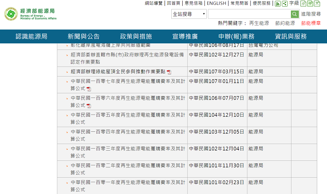Open 宣導推廣 menu
327x194 pixels.
(x=185, y=36)
